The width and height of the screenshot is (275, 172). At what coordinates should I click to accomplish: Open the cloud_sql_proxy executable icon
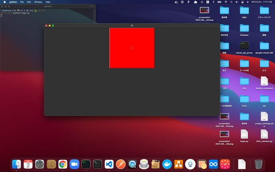[x=244, y=46]
